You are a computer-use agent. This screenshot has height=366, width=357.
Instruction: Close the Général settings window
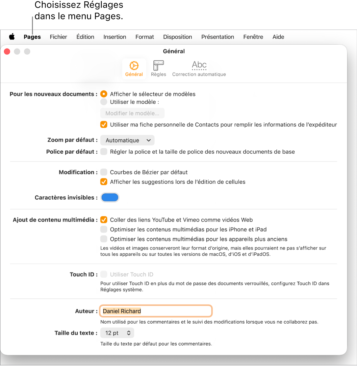coord(7,52)
